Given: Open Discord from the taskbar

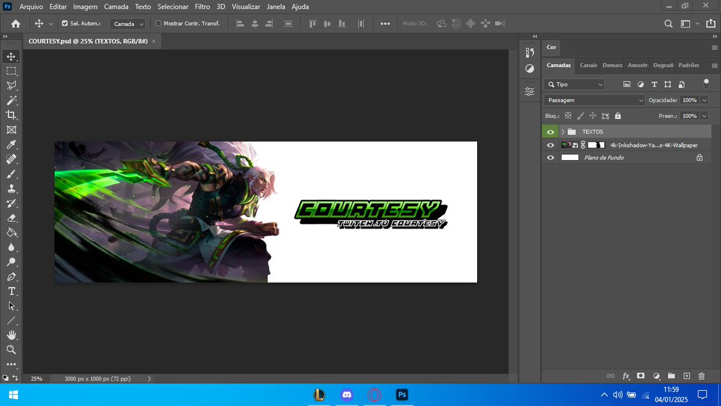Looking at the screenshot, I should coord(346,395).
